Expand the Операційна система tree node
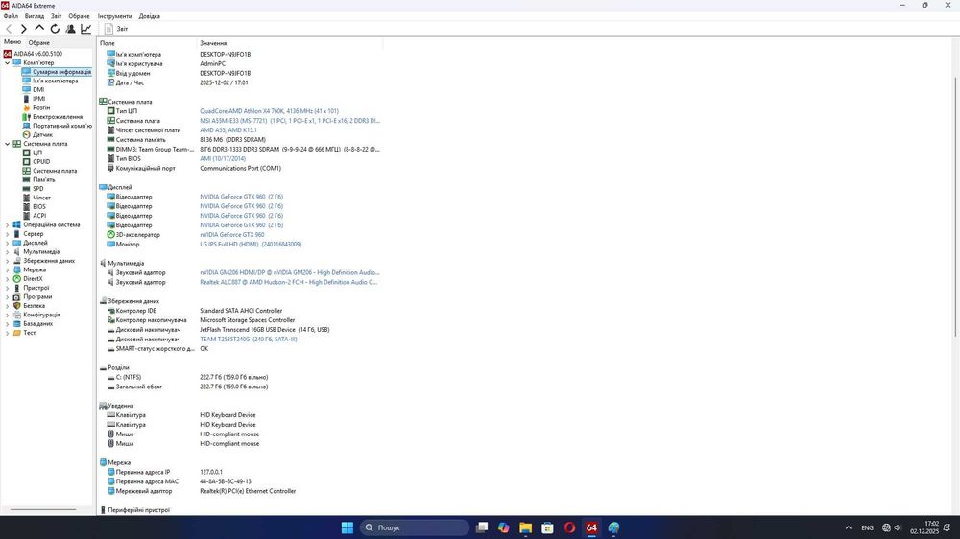Image resolution: width=960 pixels, height=539 pixels. (8, 225)
